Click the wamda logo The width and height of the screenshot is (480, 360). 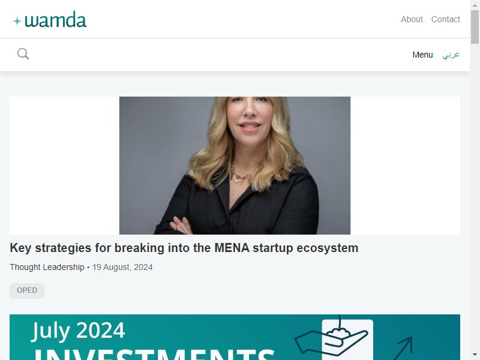click(x=50, y=20)
